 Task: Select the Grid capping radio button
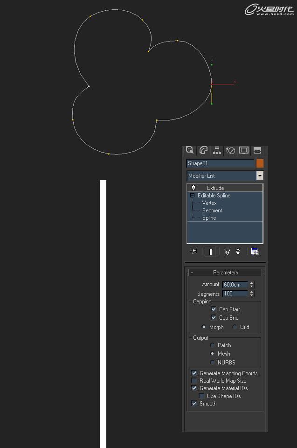[235, 327]
